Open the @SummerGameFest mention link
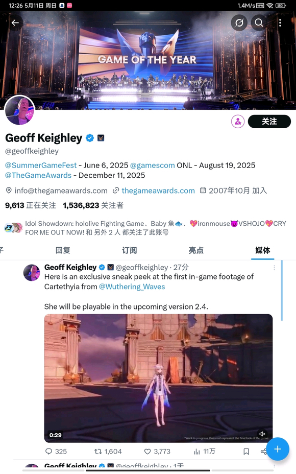The width and height of the screenshot is (296, 474). 41,165
